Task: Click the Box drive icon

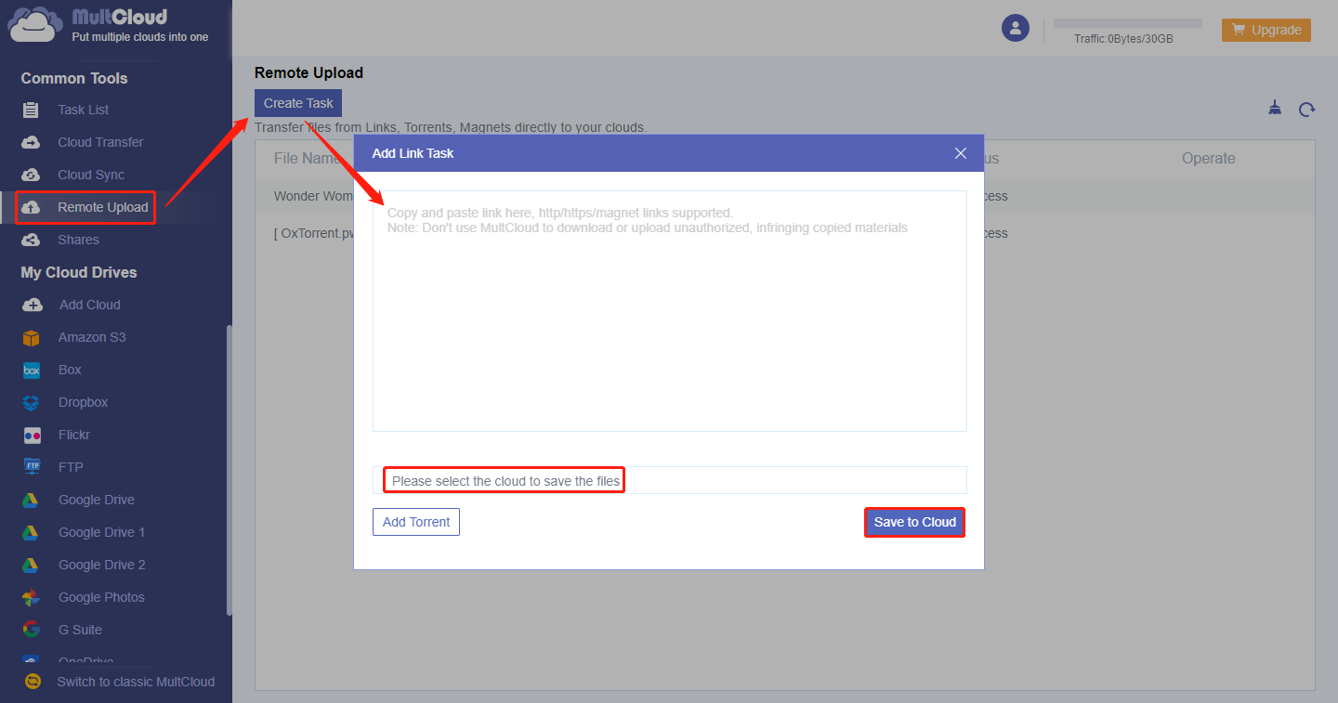Action: (x=32, y=370)
